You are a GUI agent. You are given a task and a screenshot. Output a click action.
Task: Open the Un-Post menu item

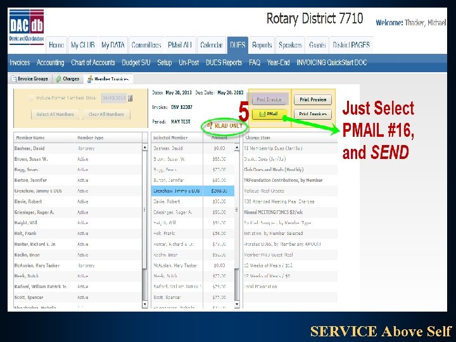189,63
